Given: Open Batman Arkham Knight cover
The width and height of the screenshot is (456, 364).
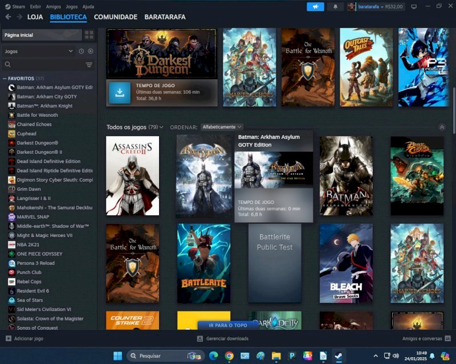Looking at the screenshot, I should (346, 175).
